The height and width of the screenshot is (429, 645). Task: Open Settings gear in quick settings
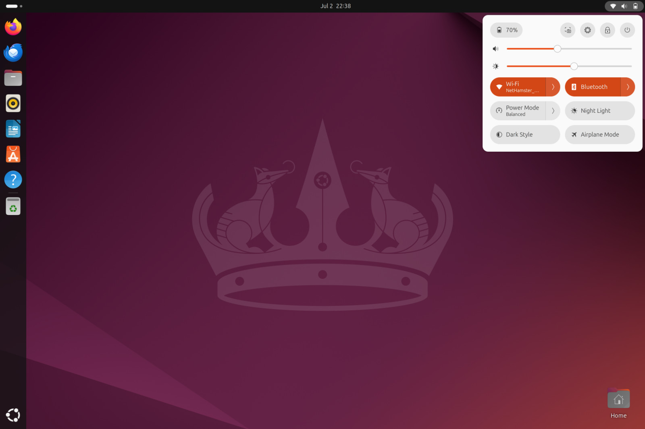(x=588, y=30)
